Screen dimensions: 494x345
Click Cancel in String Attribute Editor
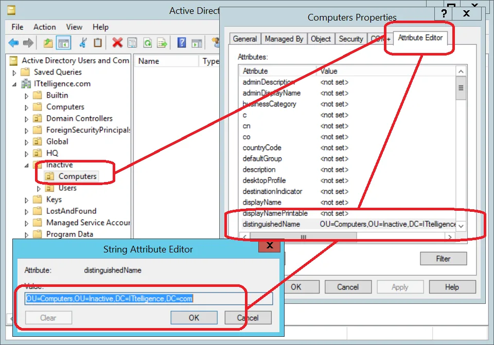[x=248, y=318]
